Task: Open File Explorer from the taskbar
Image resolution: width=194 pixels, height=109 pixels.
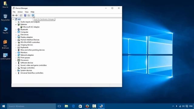Action: [x=66, y=106]
